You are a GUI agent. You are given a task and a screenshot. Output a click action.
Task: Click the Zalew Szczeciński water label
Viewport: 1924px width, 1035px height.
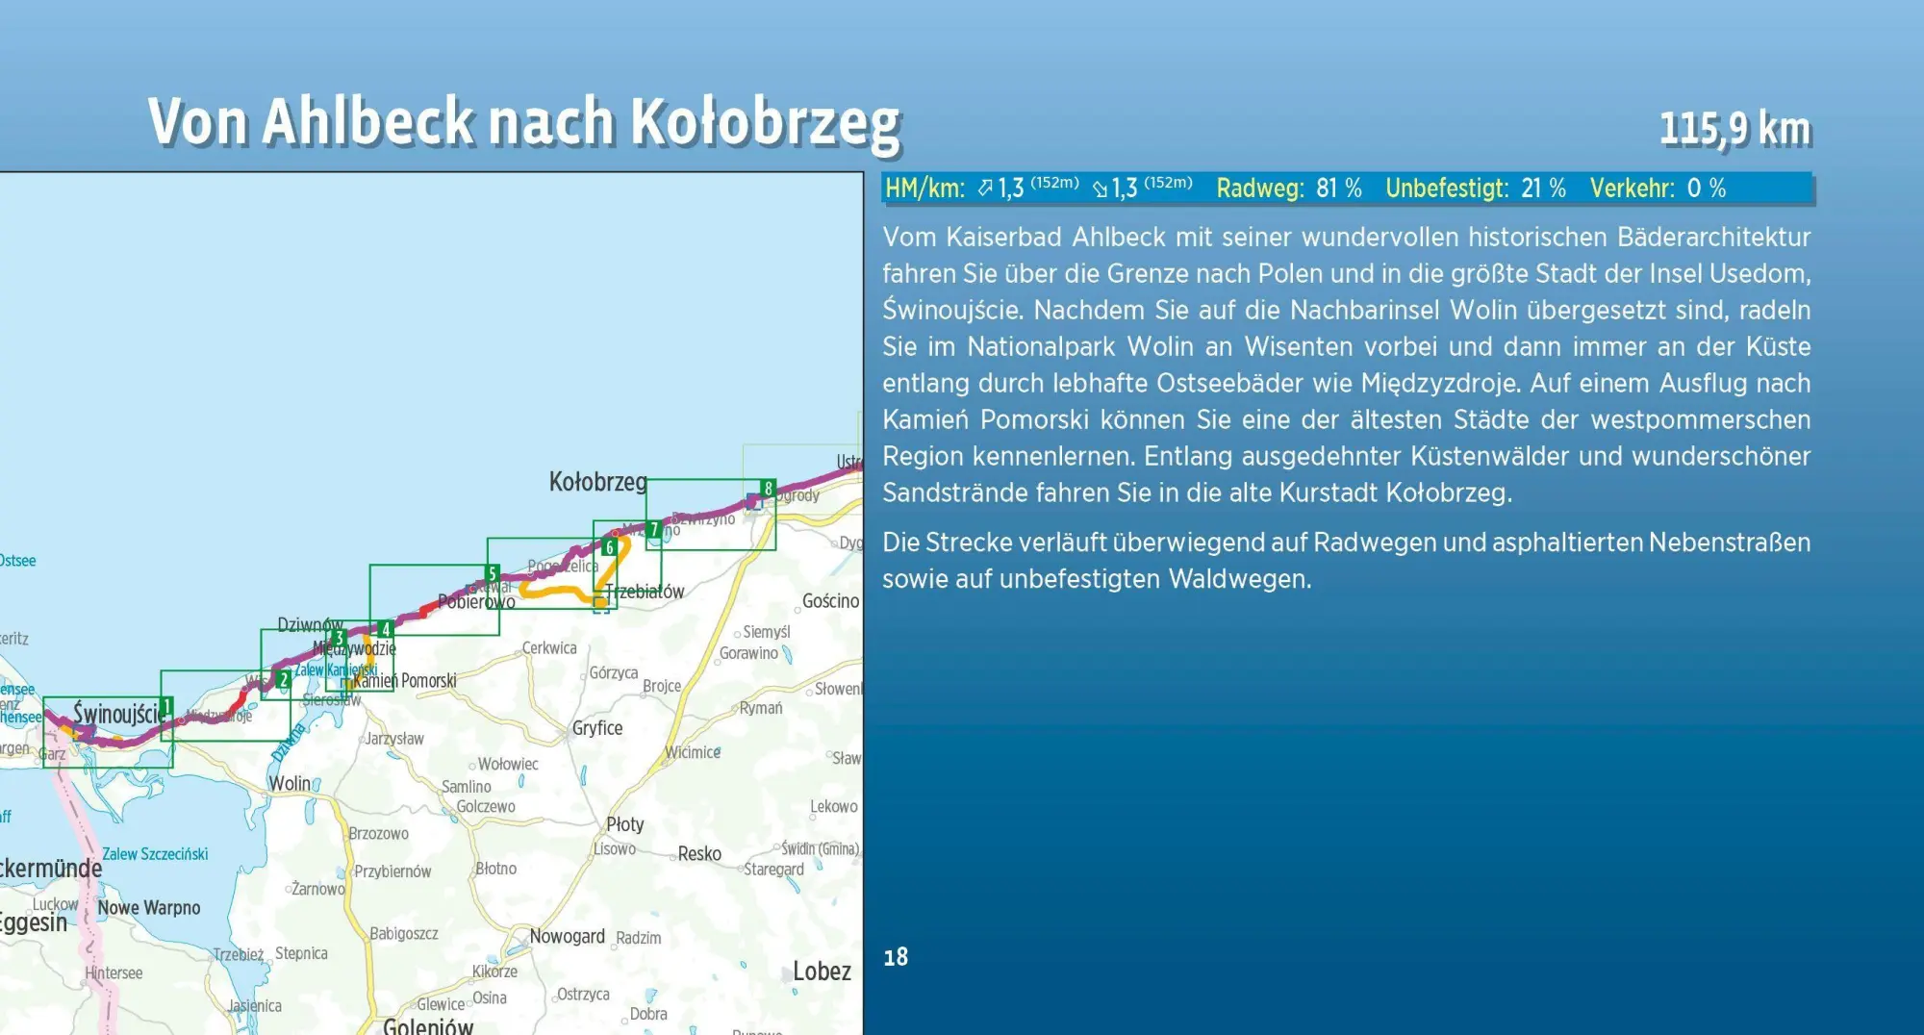(x=155, y=854)
